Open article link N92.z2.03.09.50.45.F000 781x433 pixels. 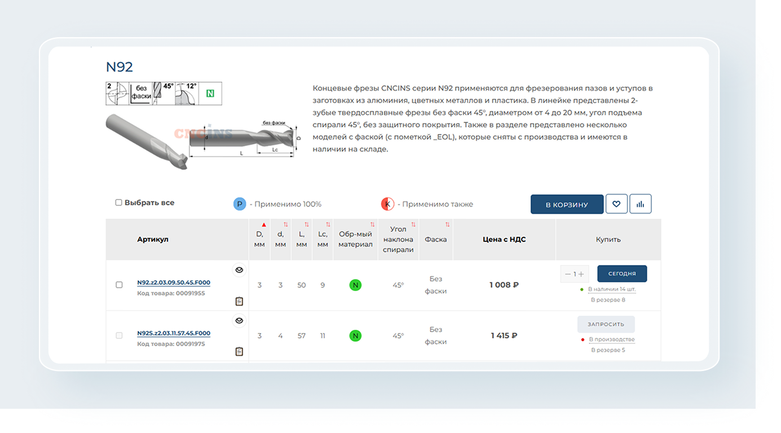click(x=174, y=283)
